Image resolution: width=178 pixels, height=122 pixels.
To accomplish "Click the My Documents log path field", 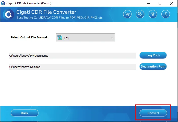I will click(x=73, y=56).
